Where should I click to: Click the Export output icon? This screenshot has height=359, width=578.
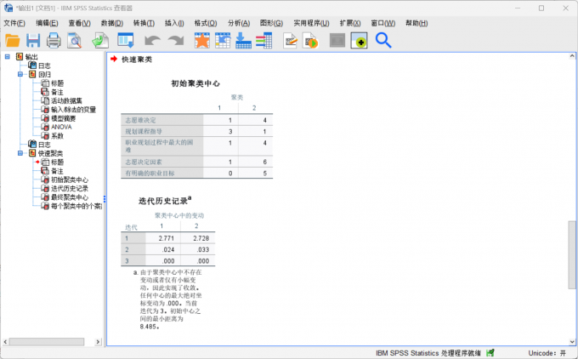pos(99,40)
